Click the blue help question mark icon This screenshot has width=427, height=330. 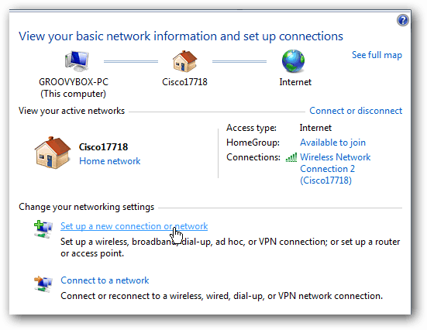402,20
